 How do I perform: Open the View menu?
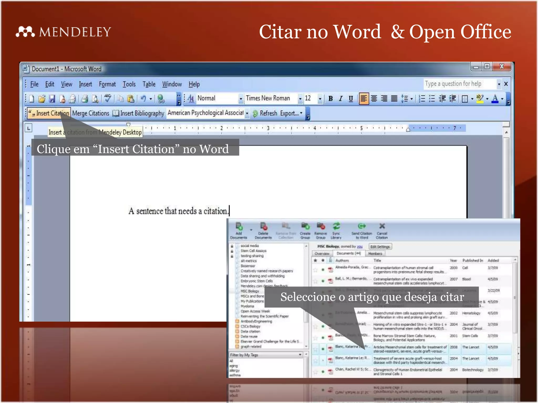[66, 84]
